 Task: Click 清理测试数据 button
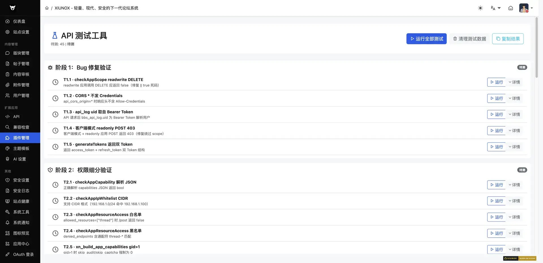[469, 39]
